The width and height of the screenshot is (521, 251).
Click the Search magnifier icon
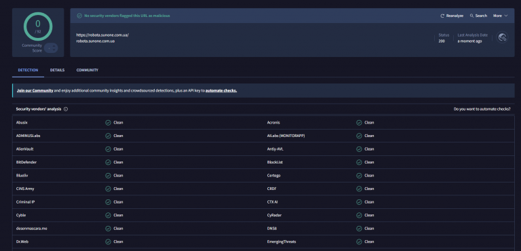pyautogui.click(x=471, y=16)
